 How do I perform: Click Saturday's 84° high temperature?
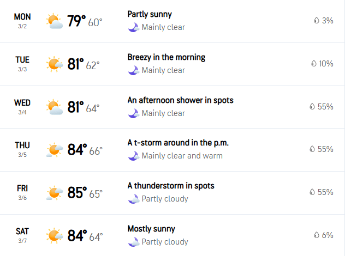click(77, 236)
